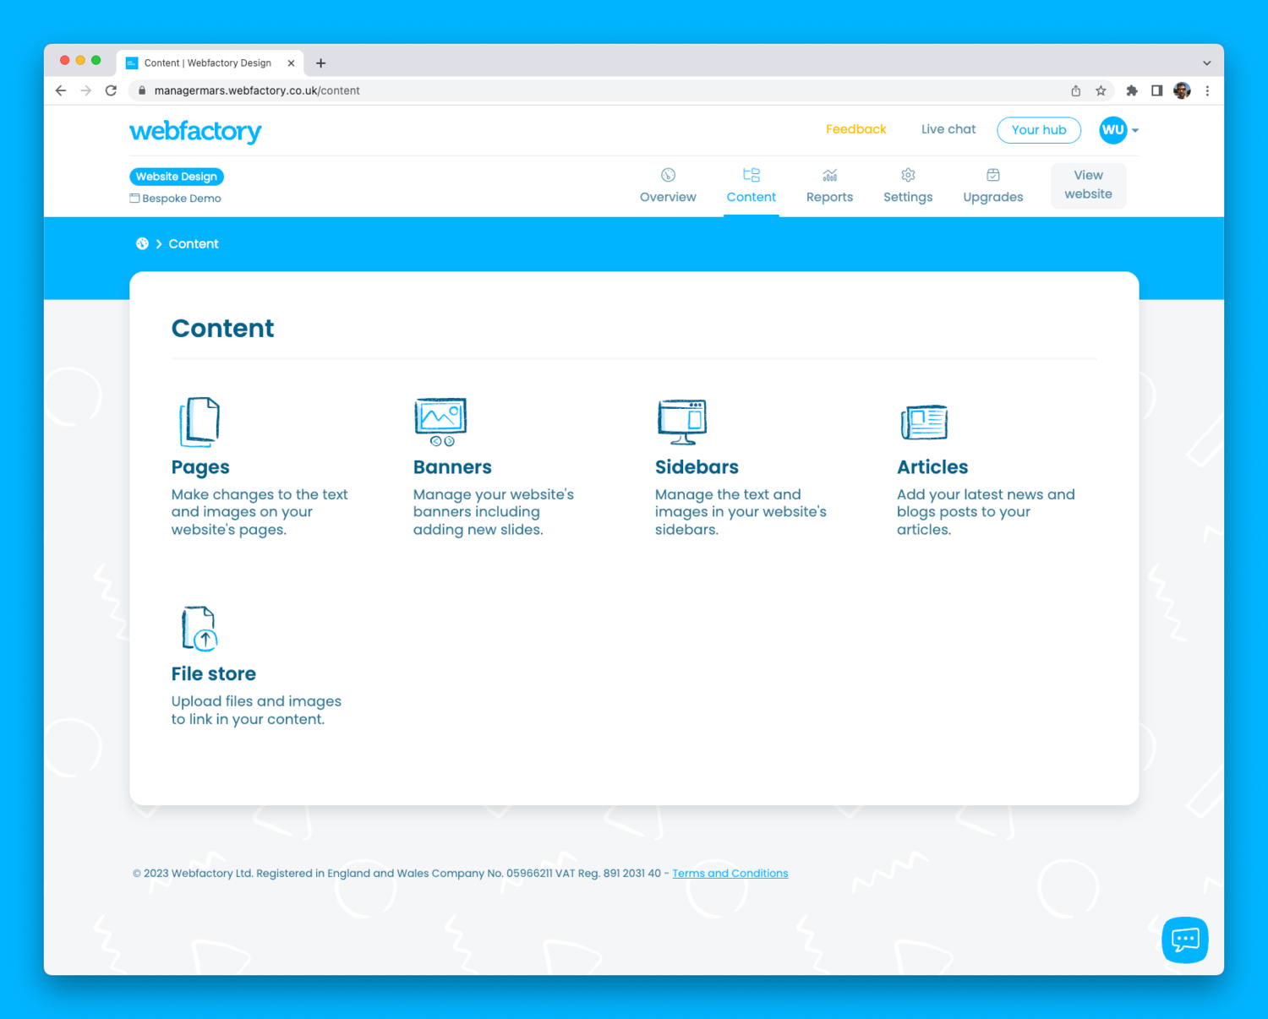
Task: Reload the page in the browser
Action: [x=111, y=90]
